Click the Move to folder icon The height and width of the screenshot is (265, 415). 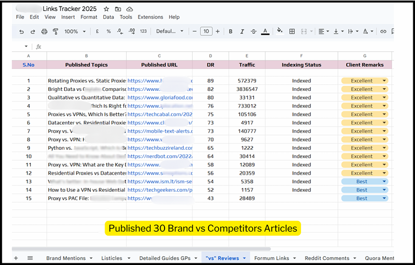pyautogui.click(x=118, y=9)
